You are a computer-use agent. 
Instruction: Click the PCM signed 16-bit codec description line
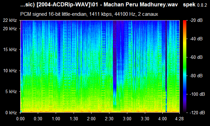(89, 14)
